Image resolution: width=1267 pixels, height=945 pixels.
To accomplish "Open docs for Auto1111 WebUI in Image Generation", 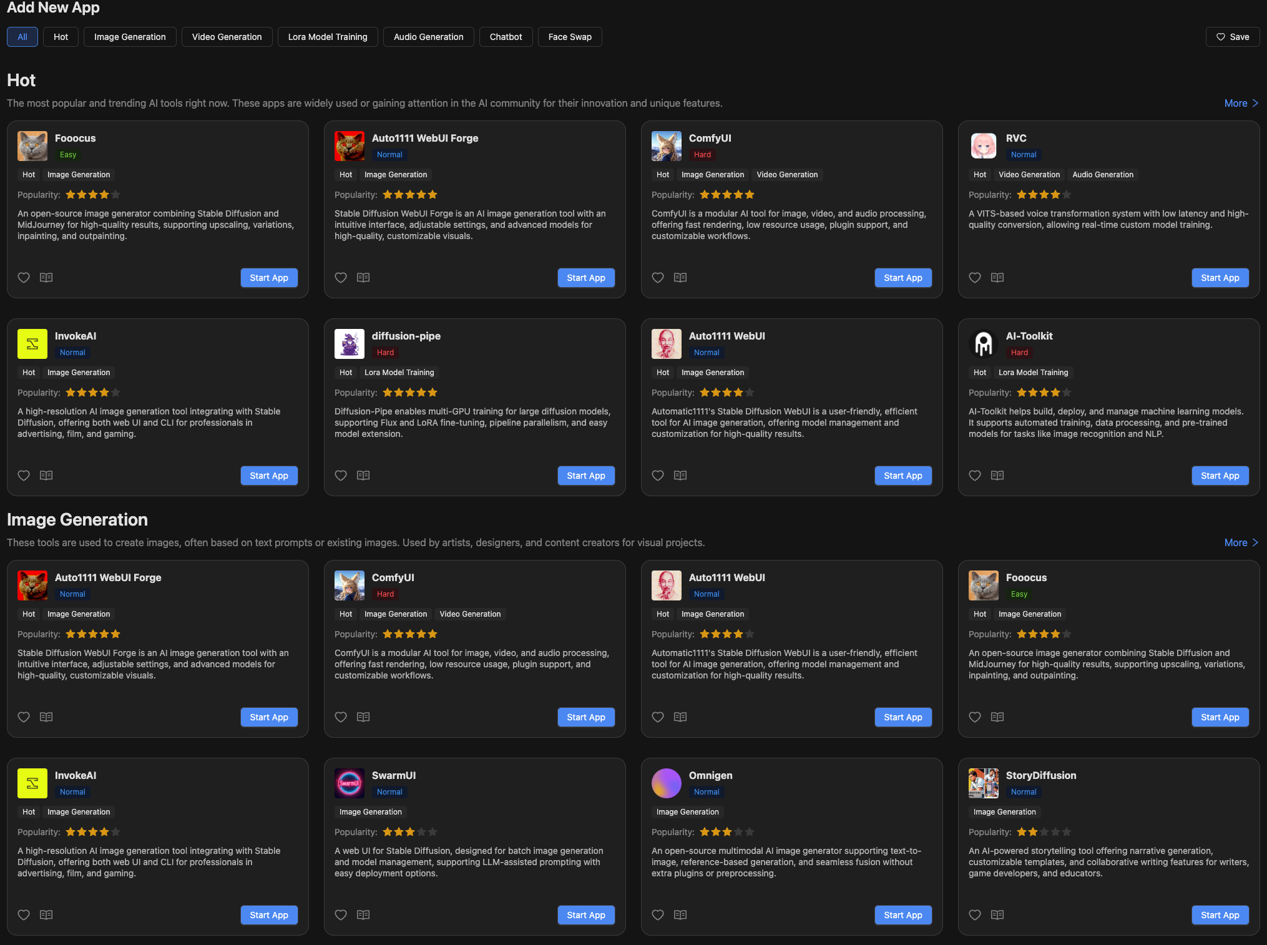I will click(x=680, y=717).
